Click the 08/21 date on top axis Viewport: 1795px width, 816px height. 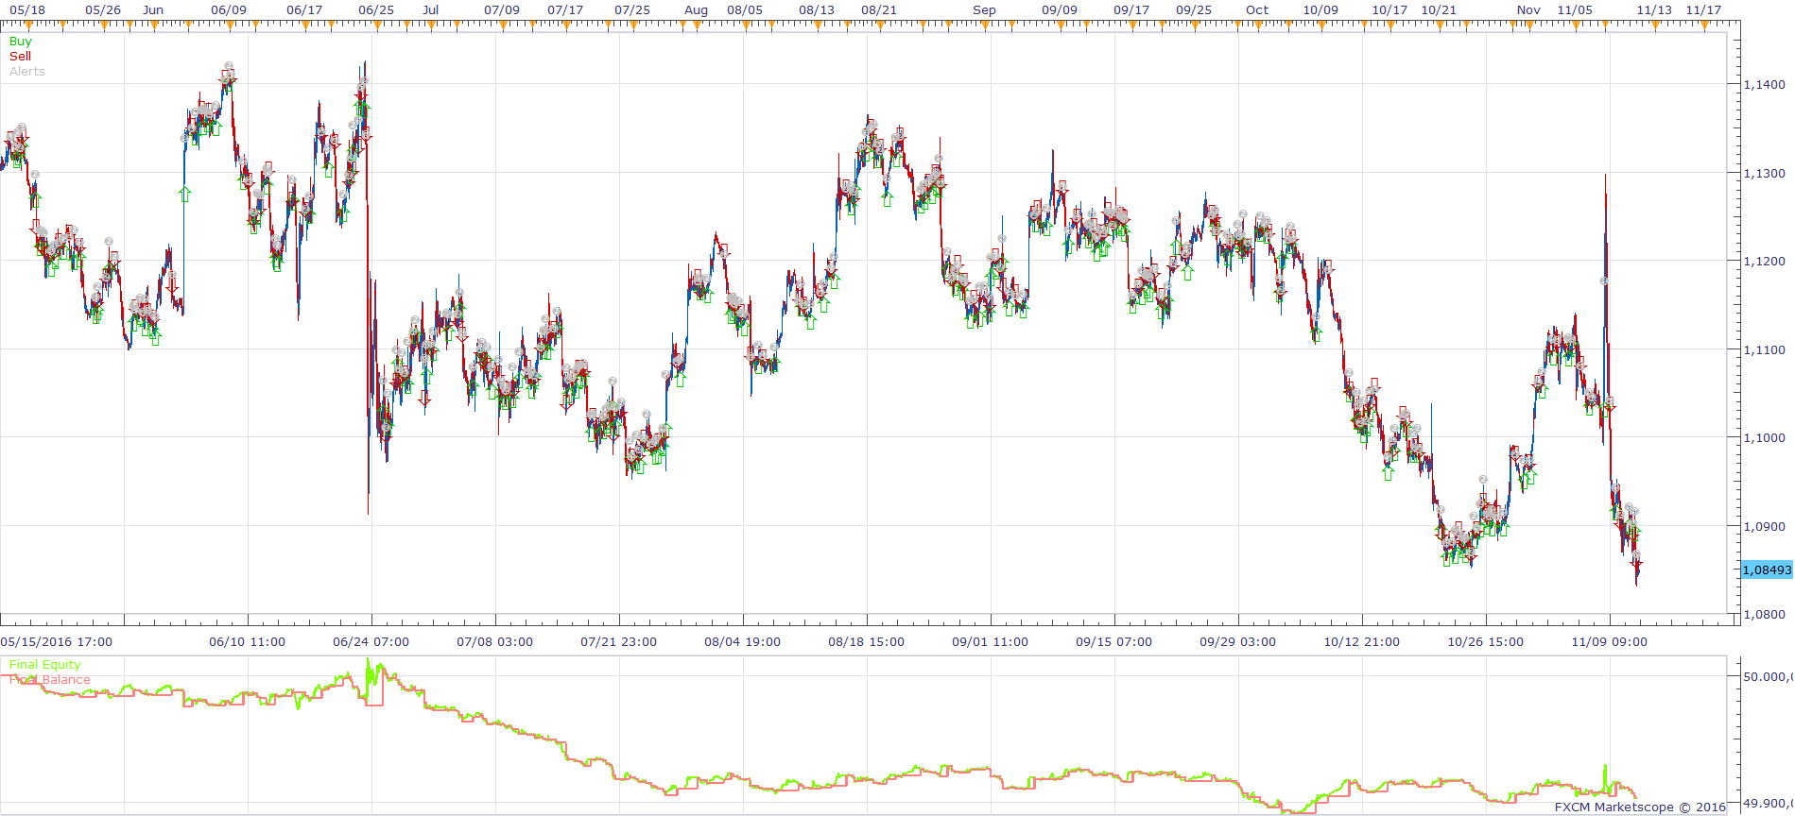(x=879, y=10)
